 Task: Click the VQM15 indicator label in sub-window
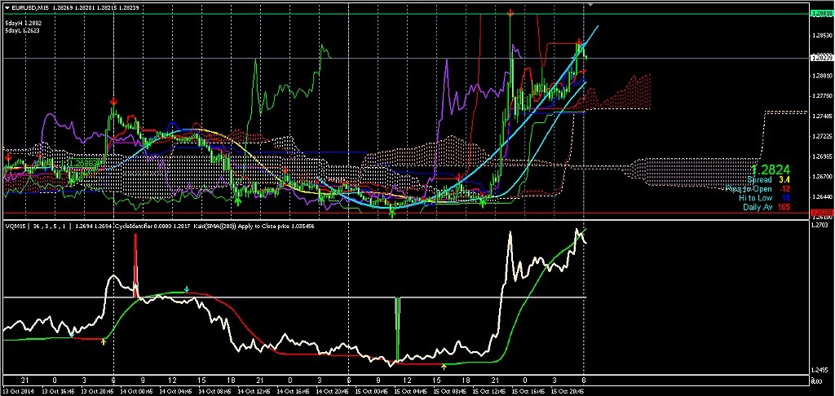pyautogui.click(x=15, y=227)
